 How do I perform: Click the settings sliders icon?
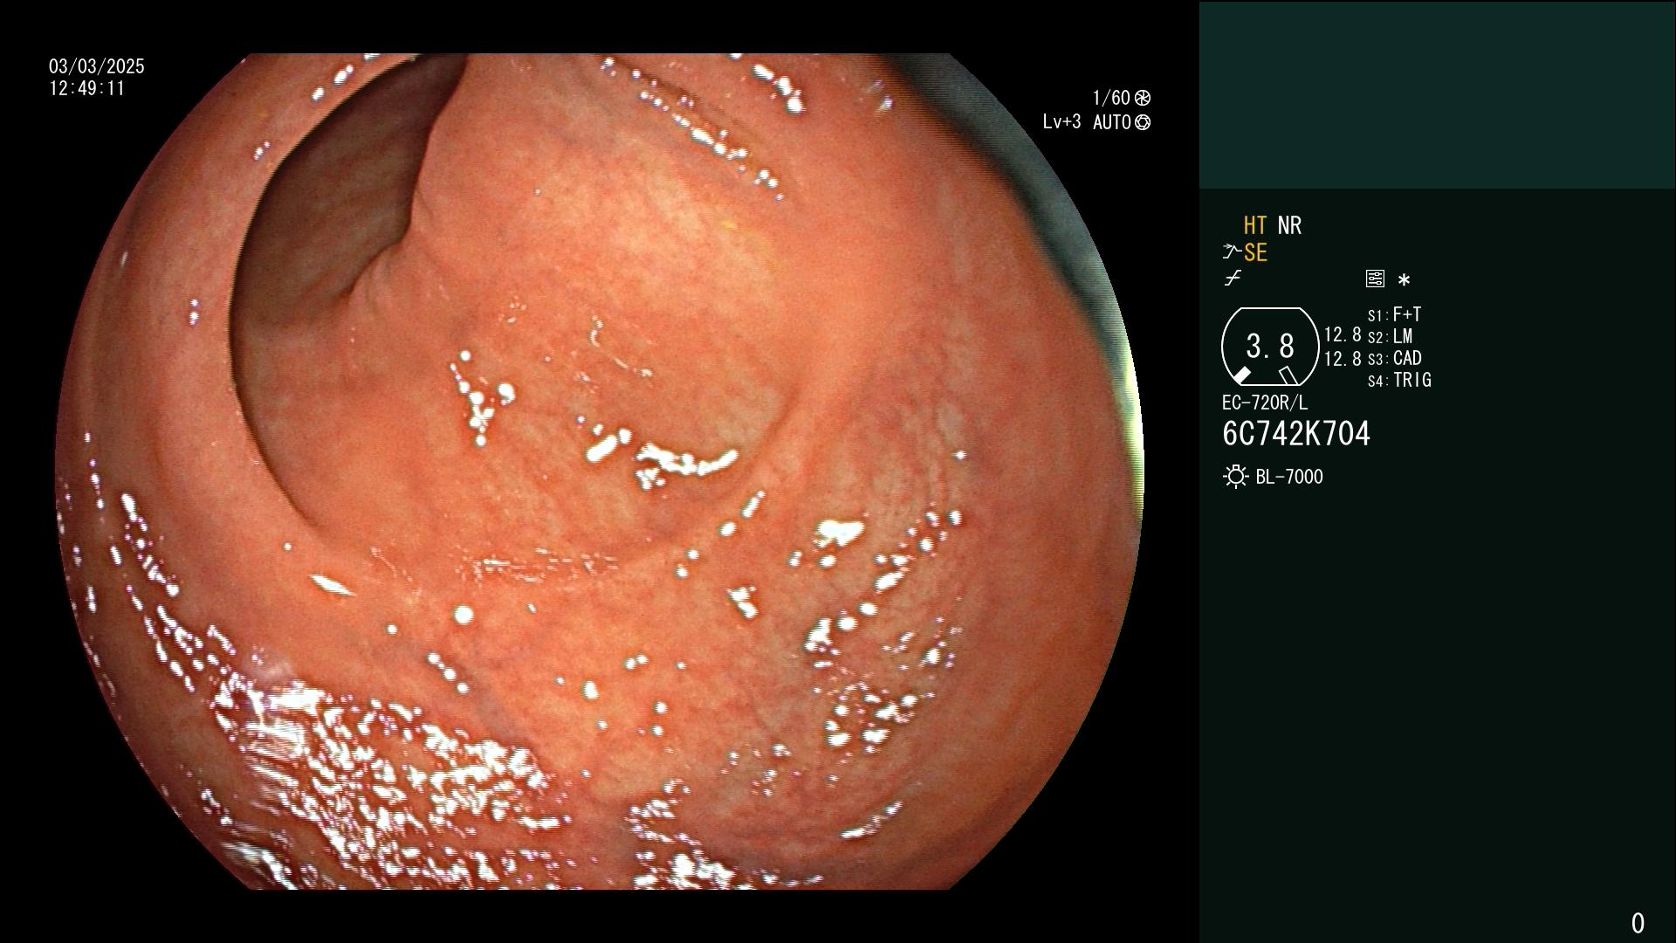1375,279
